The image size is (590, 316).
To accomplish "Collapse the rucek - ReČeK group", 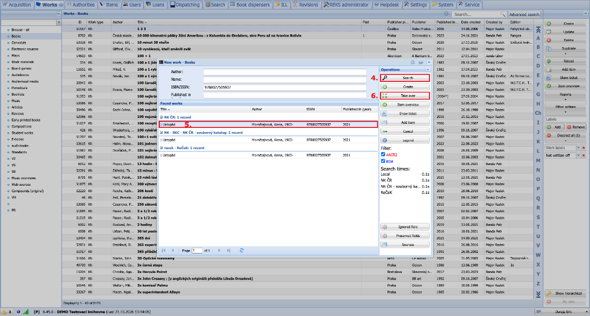I will (162, 148).
